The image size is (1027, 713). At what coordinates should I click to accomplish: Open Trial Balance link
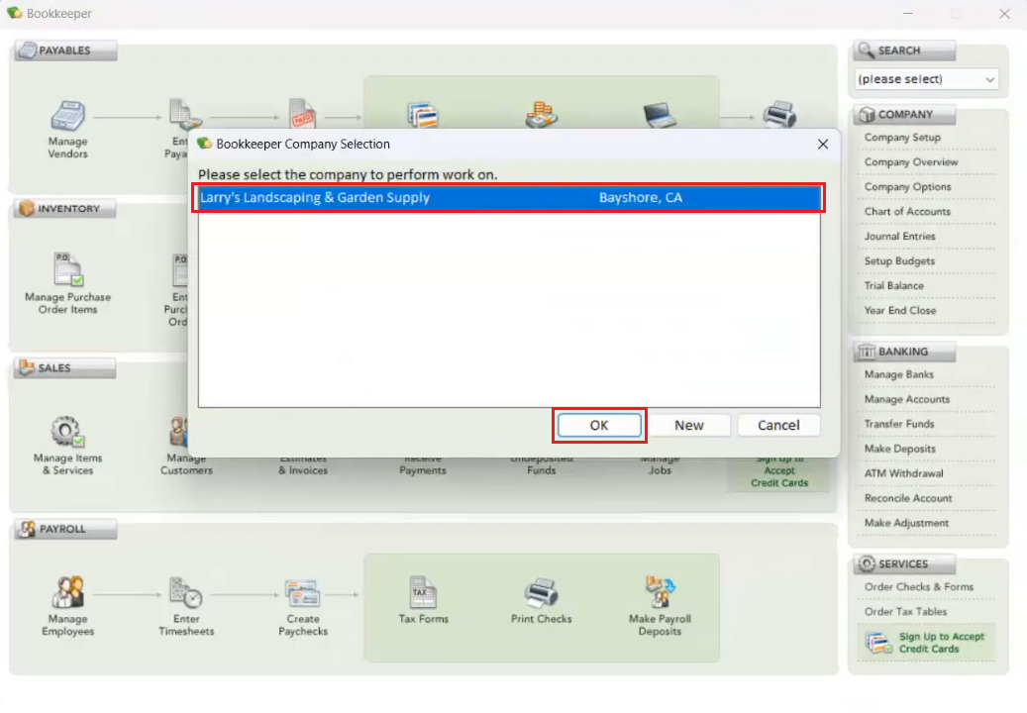pyautogui.click(x=894, y=286)
